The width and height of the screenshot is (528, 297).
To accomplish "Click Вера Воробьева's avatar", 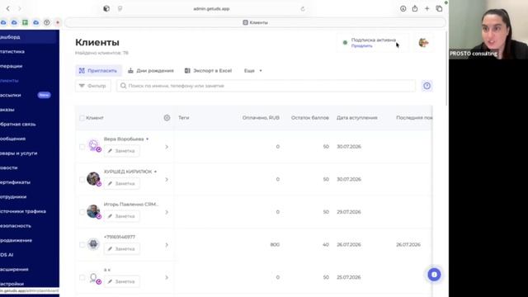I will (93, 146).
